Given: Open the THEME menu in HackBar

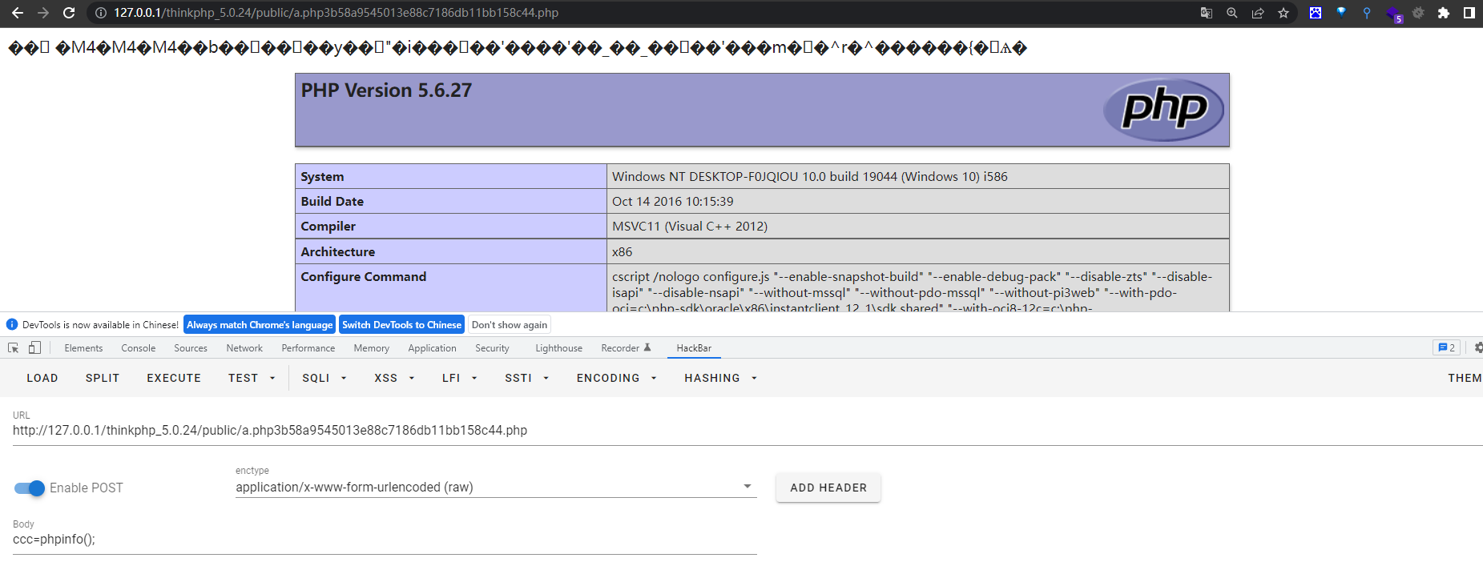Looking at the screenshot, I should tap(1465, 378).
